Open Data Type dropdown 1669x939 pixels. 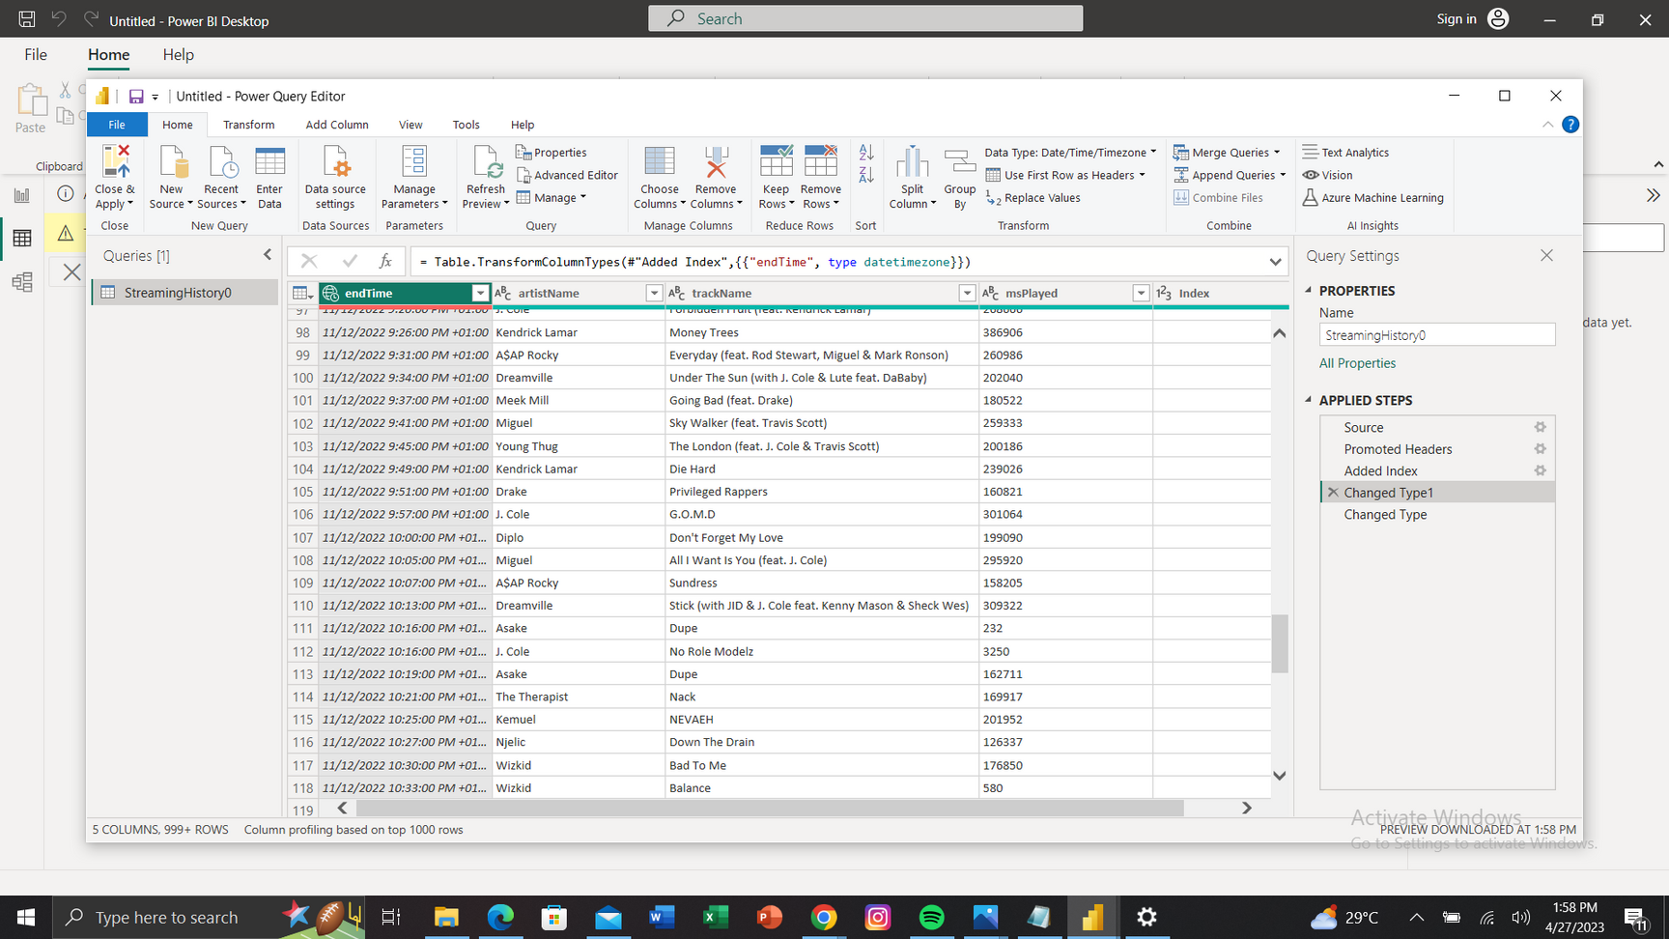pyautogui.click(x=1070, y=153)
